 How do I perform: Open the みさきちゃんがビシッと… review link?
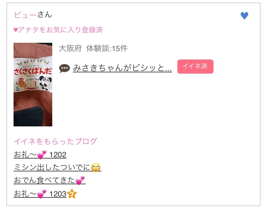[x=123, y=68]
